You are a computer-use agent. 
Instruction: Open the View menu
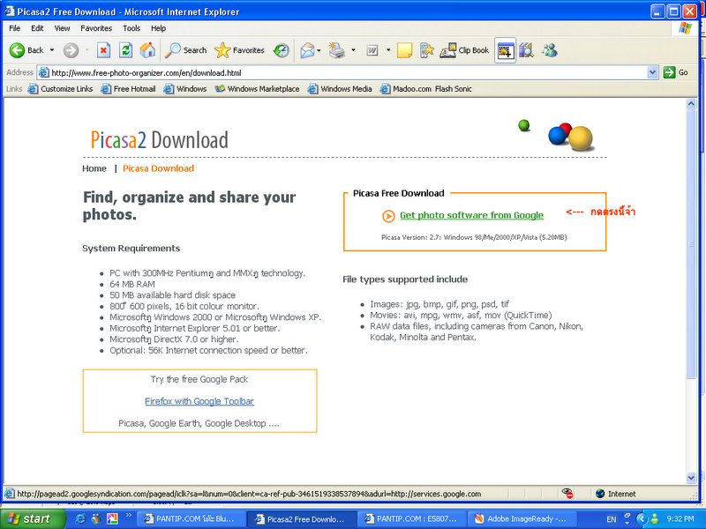tap(62, 28)
